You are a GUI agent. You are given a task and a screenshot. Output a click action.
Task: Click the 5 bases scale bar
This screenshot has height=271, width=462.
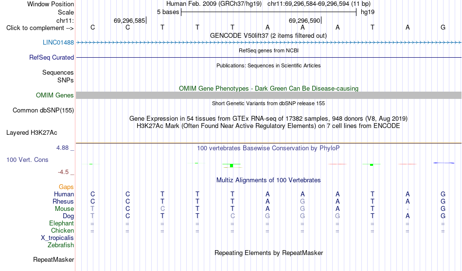268,12
